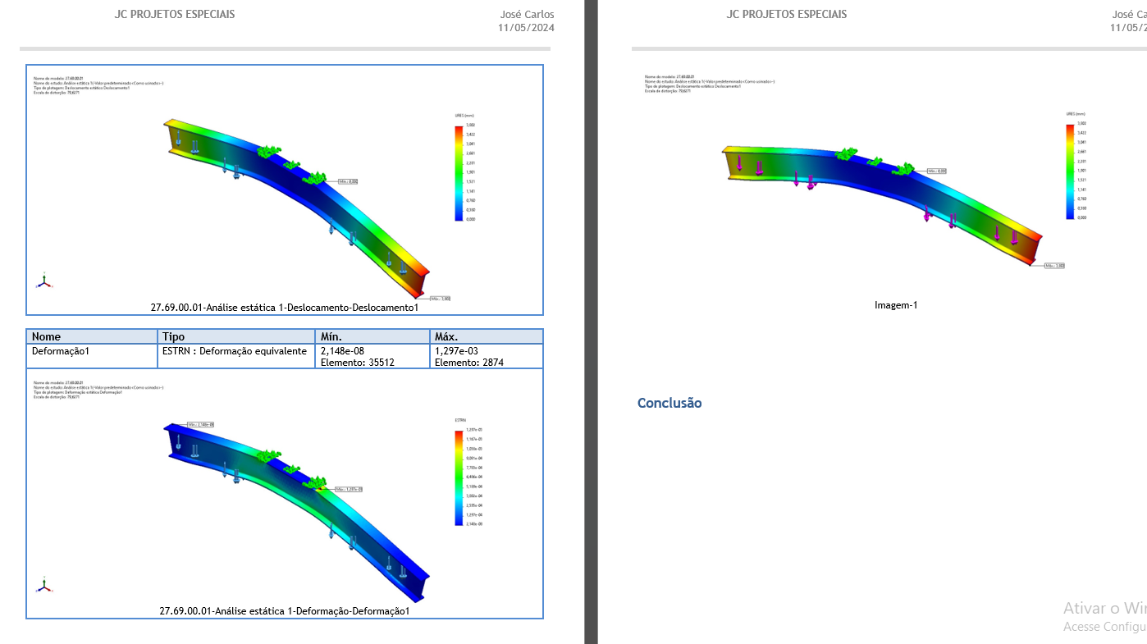Screen dimensions: 1147x644
Task: Click 'JC PROJETOS ESPECIAIS' header on the right page
Action: (x=787, y=14)
